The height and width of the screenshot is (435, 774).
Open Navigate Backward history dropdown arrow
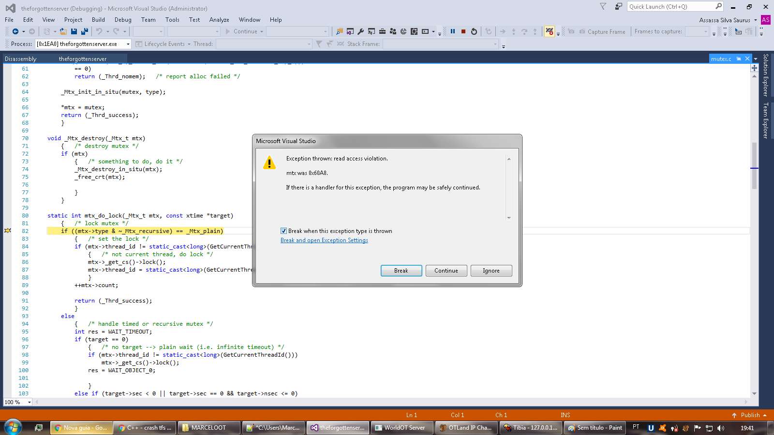point(23,31)
